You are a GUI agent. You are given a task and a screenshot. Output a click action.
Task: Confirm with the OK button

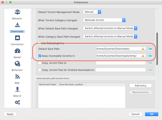(151, 114)
